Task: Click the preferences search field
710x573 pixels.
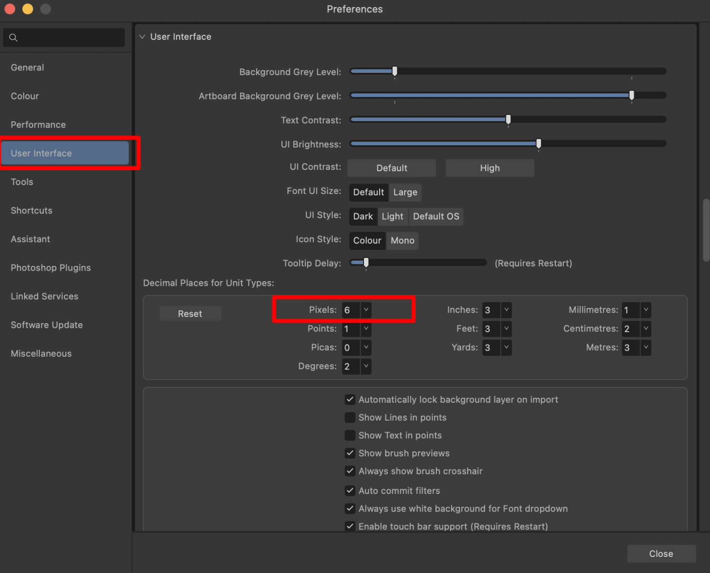Action: 64,37
